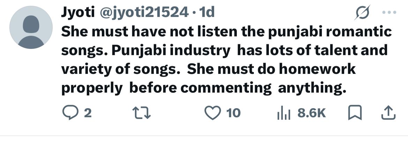Click the reply count '2'
This screenshot has width=408, height=145.
click(88, 113)
